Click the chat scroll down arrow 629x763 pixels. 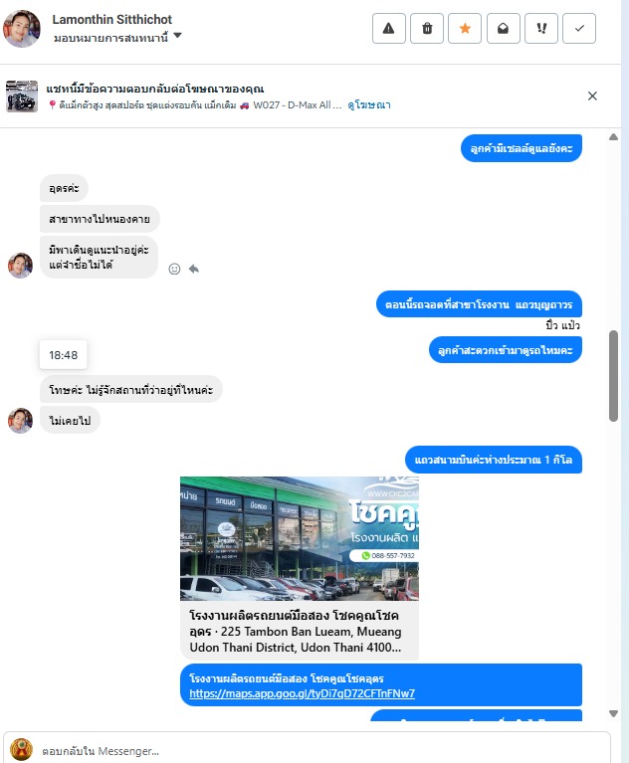click(x=613, y=713)
